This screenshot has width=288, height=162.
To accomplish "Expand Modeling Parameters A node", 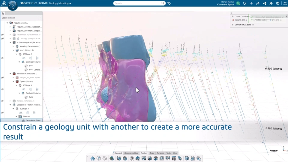I will coord(13,46).
